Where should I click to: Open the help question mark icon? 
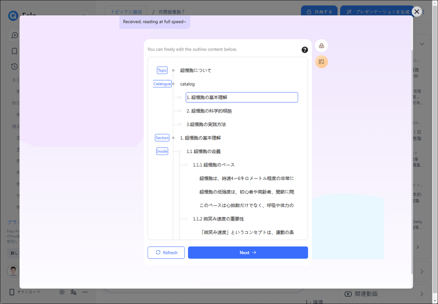click(x=305, y=50)
